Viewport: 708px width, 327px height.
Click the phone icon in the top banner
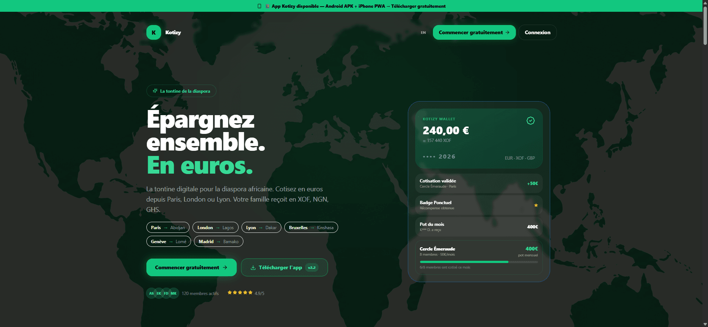(260, 6)
